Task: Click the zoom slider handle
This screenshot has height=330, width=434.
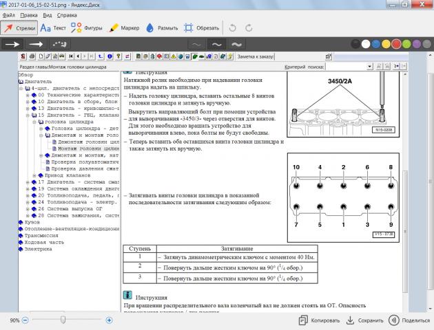Action: 63,320
